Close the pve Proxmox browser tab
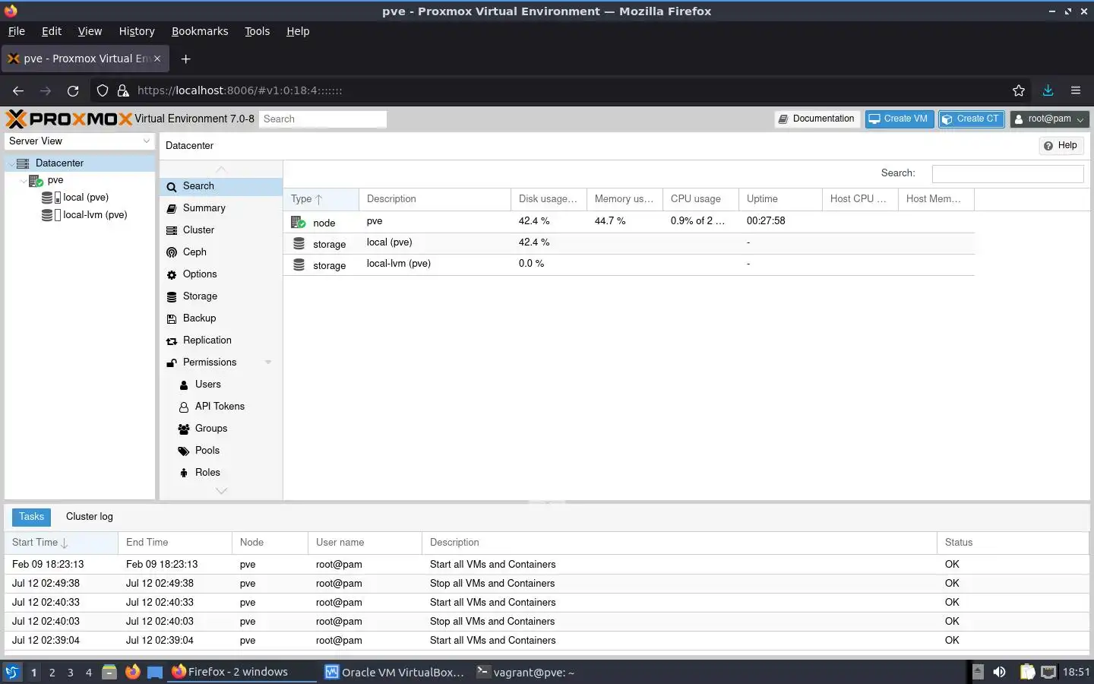Screen dimensions: 1094x684 point(157,59)
